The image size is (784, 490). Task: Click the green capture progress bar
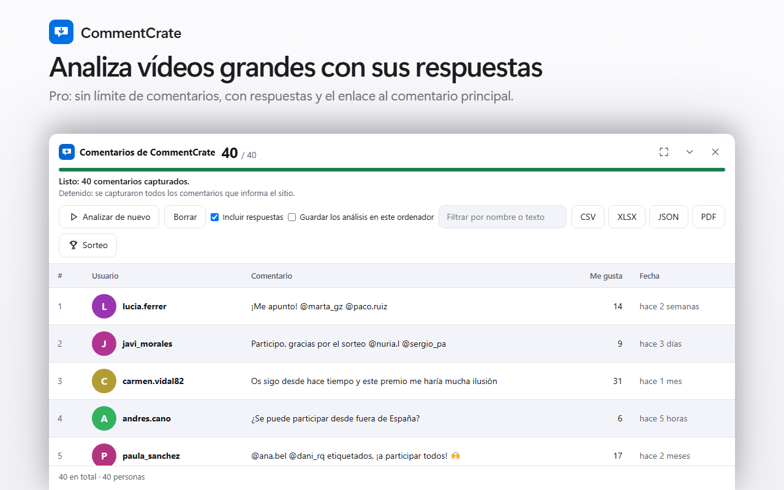(x=392, y=170)
